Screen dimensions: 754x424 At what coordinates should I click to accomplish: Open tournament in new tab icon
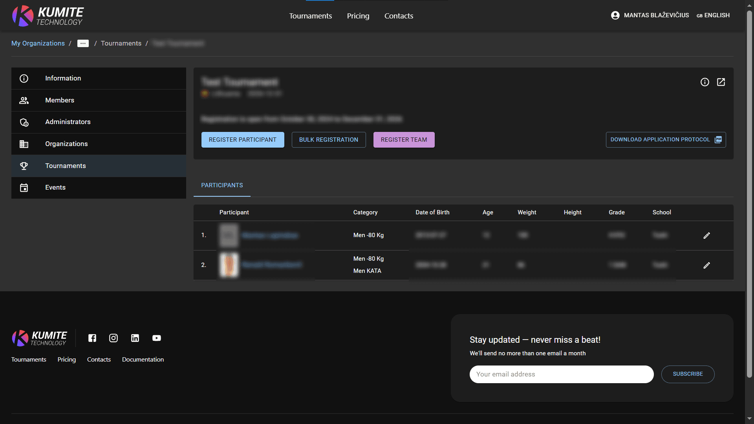[x=721, y=82]
